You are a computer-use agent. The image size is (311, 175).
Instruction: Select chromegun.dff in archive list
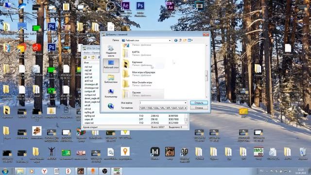coord(91,84)
